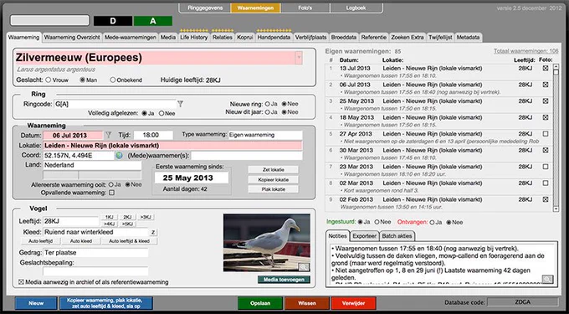Click the >4KJ age button

(109, 224)
